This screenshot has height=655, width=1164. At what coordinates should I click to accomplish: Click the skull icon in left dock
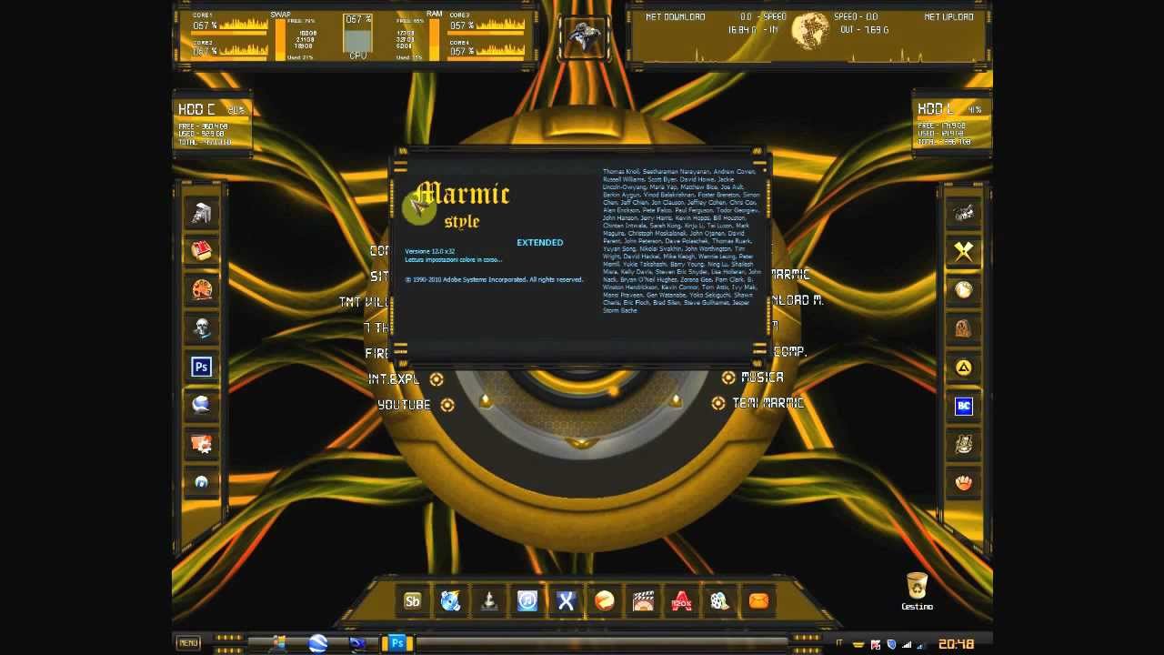pyautogui.click(x=201, y=327)
